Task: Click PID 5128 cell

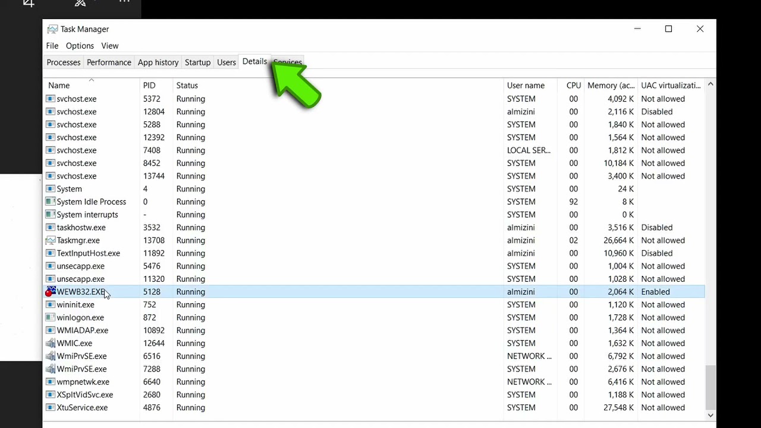Action: pos(152,292)
